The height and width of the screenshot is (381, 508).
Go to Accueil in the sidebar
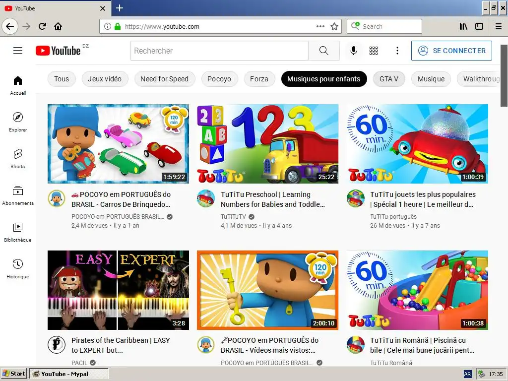coord(18,85)
